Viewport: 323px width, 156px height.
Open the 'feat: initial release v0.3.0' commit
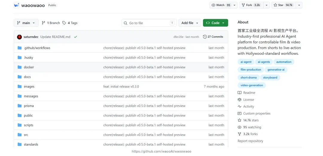[121, 87]
